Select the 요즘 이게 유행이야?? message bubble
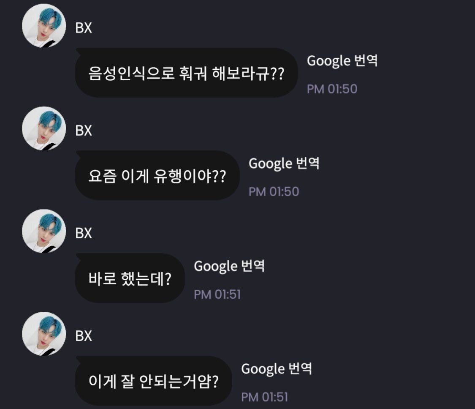Image resolution: width=475 pixels, height=409 pixels. click(157, 175)
